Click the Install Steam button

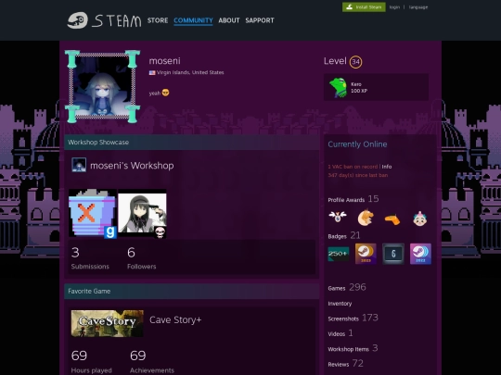tap(364, 7)
